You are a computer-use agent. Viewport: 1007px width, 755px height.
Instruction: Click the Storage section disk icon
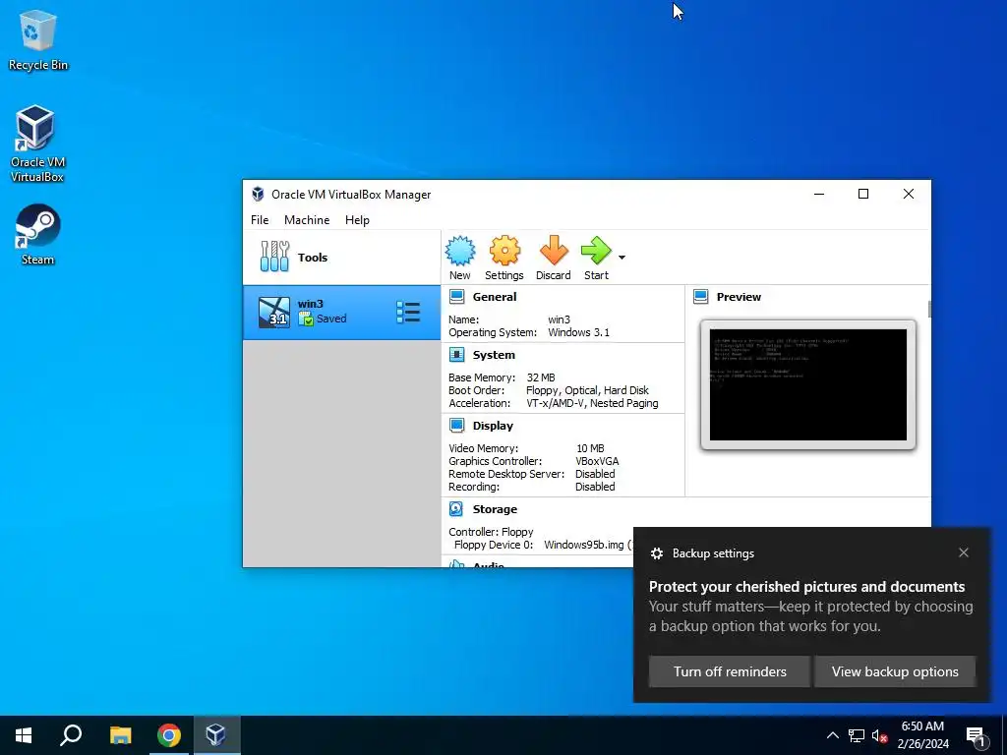[x=456, y=508]
